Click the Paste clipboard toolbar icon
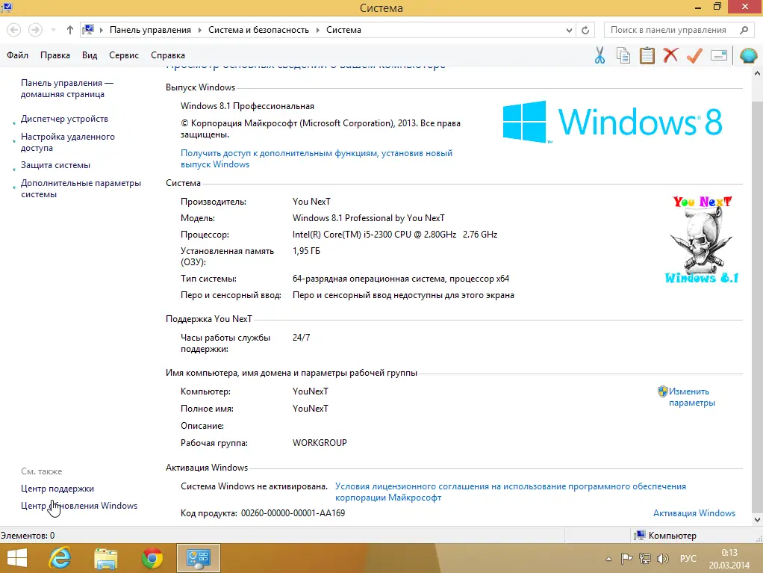This screenshot has height=573, width=763. (x=647, y=55)
